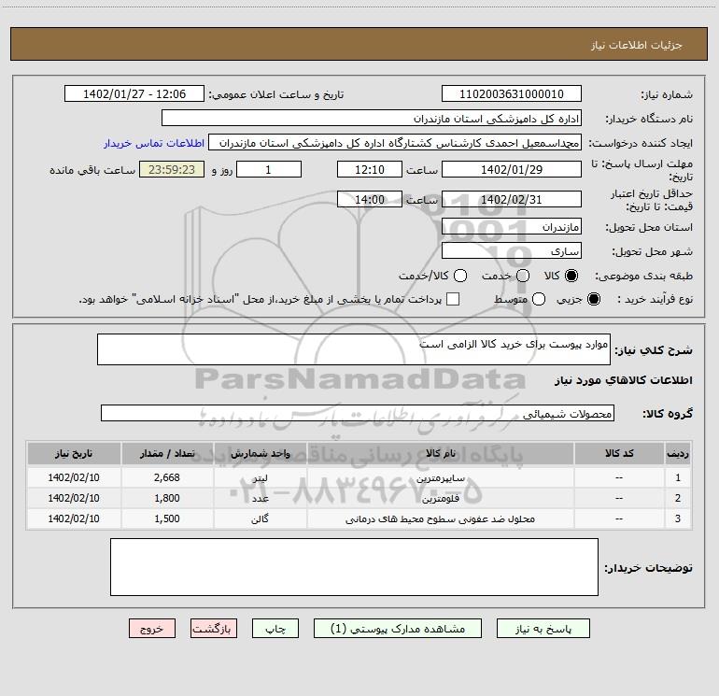Click the پاسخ به نیاز button
The width and height of the screenshot is (719, 696).
tap(543, 629)
